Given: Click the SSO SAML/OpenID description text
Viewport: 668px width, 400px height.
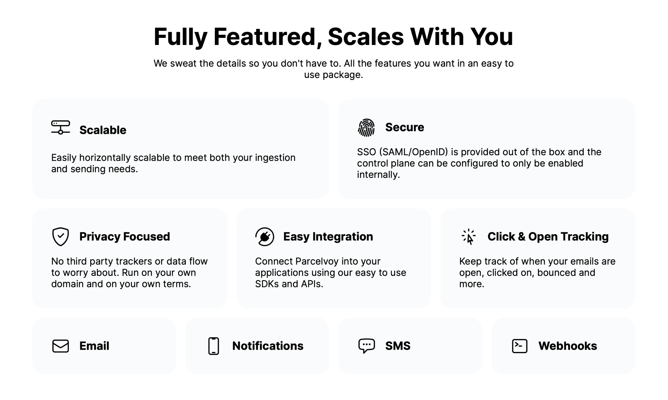Looking at the screenshot, I should (x=479, y=163).
